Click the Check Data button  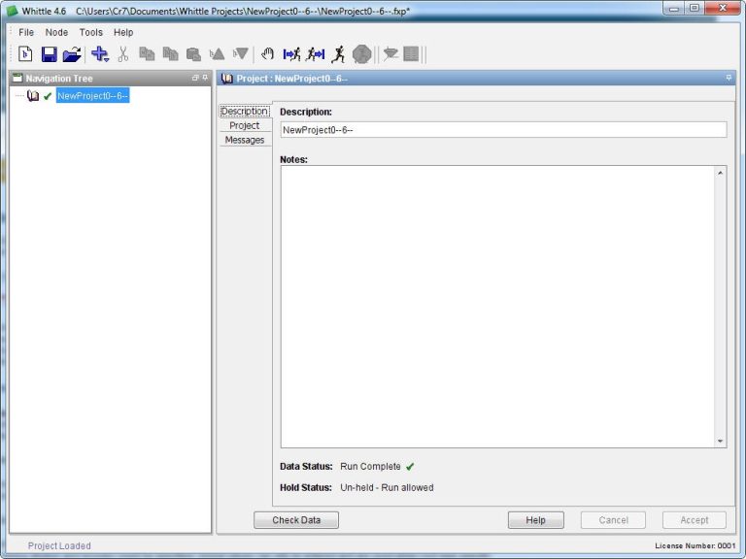pos(296,520)
